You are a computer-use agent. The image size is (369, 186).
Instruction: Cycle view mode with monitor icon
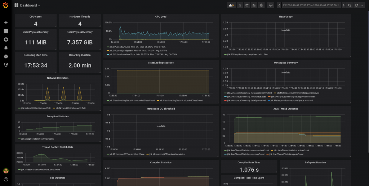point(271,5)
